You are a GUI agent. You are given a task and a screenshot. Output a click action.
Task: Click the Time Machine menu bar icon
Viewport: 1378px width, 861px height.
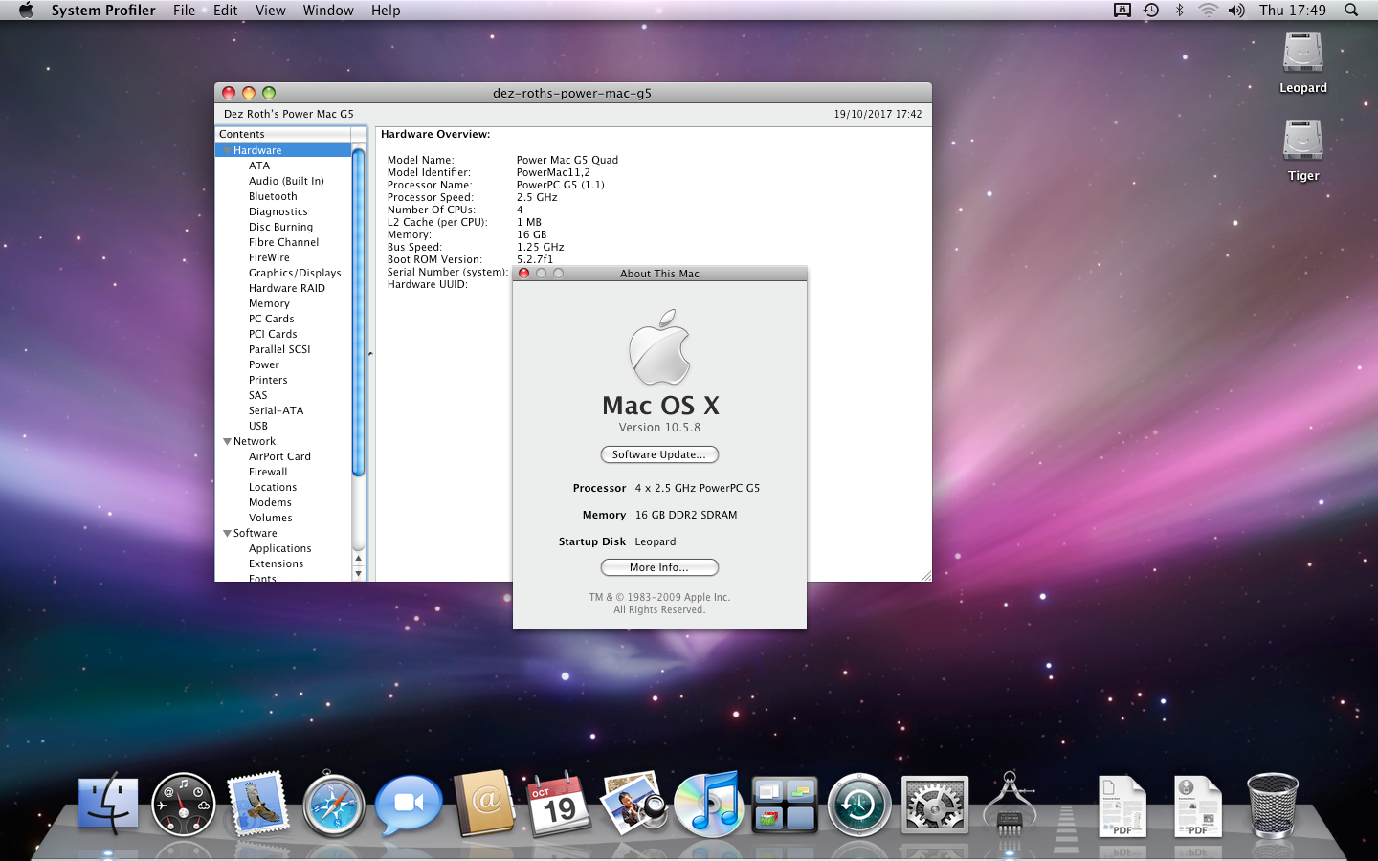click(x=1151, y=11)
